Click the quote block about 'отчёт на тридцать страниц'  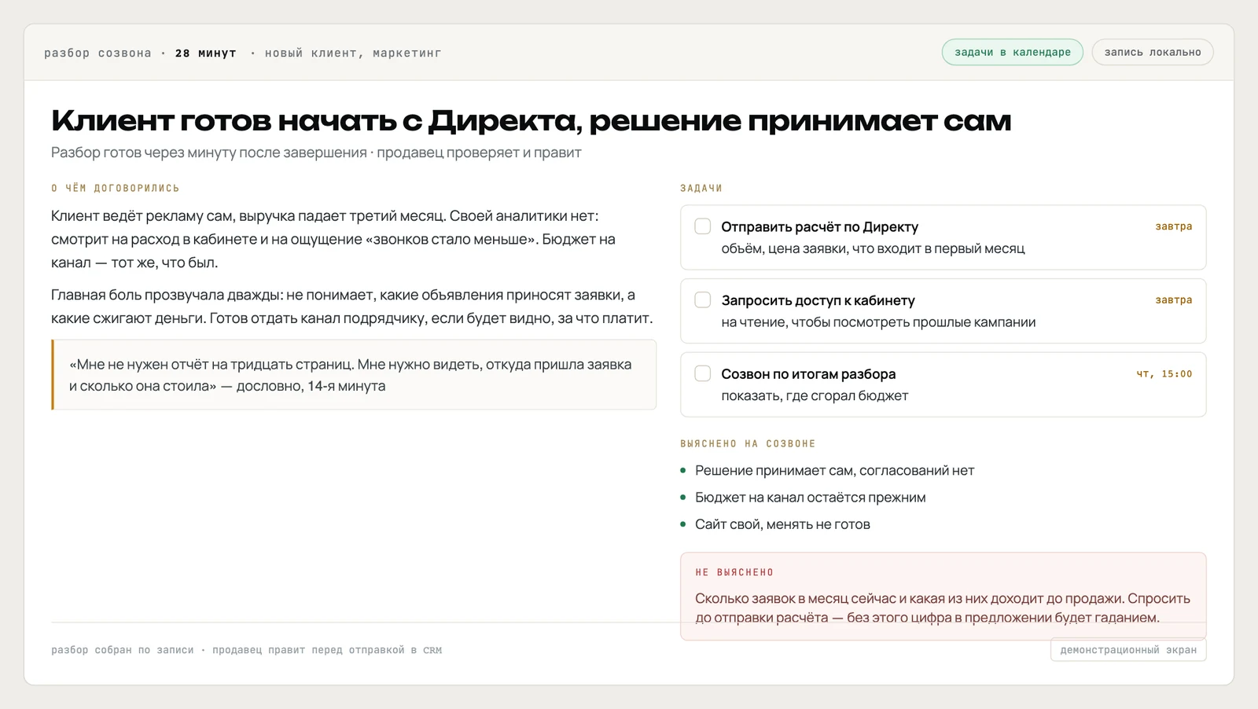click(354, 375)
